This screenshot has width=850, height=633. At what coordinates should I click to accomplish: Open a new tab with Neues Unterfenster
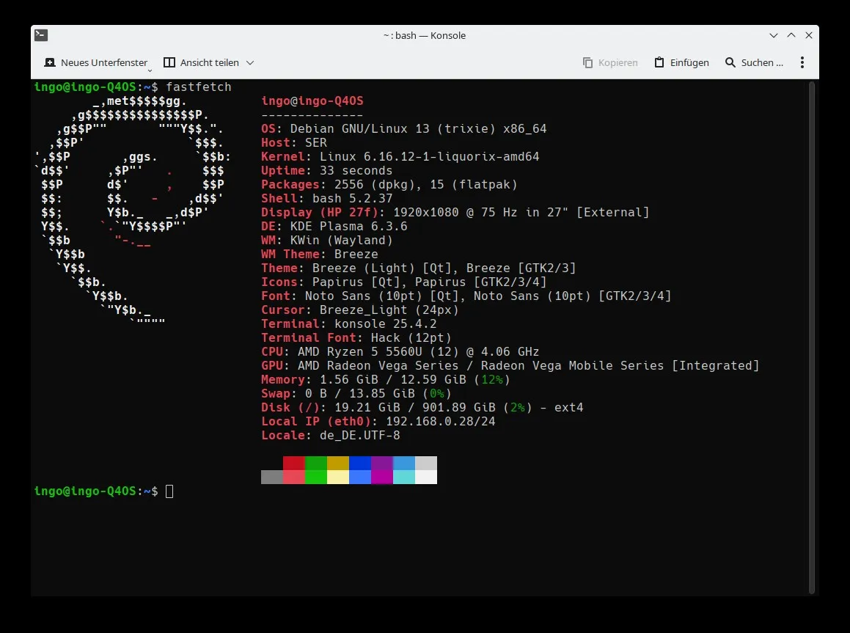coord(95,62)
